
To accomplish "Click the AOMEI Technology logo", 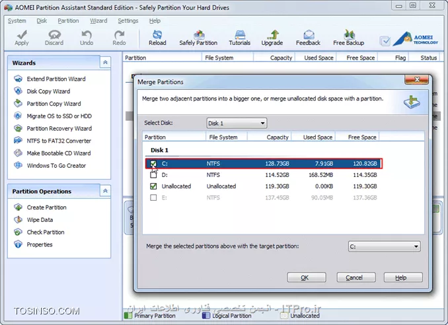I will point(415,39).
